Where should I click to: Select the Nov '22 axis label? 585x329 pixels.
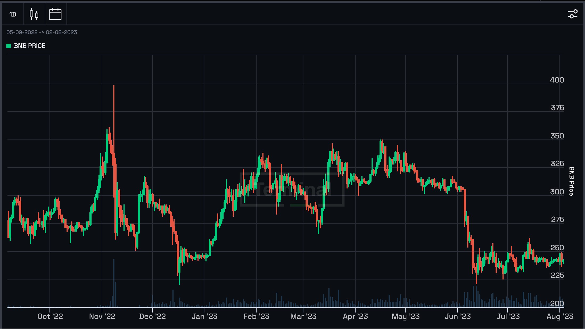click(102, 316)
